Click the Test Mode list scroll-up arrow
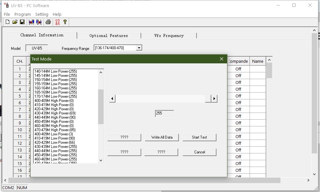 point(101,72)
